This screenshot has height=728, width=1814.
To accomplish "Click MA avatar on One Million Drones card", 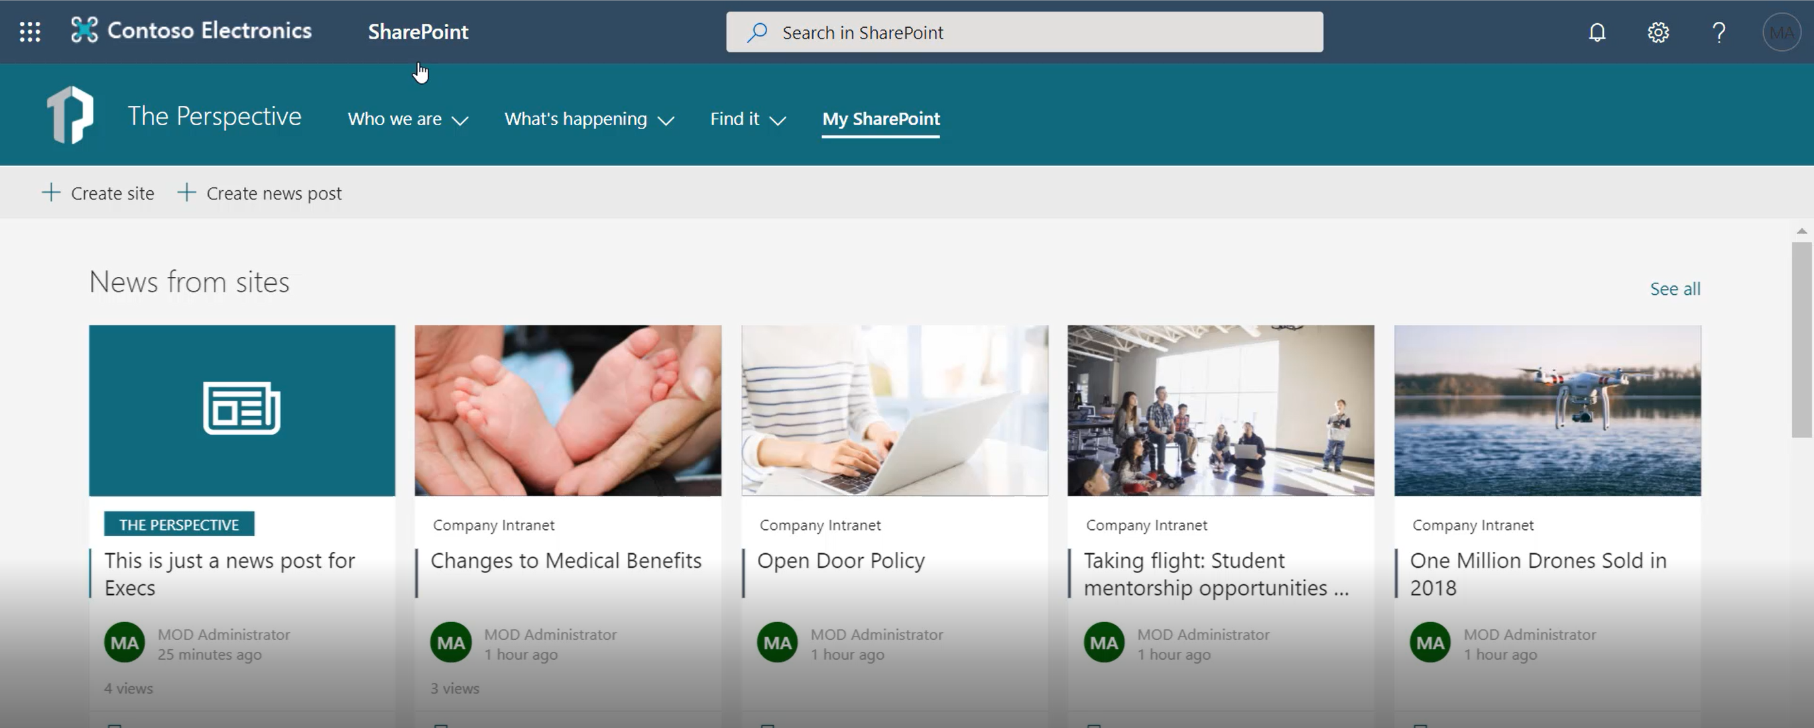I will point(1430,642).
